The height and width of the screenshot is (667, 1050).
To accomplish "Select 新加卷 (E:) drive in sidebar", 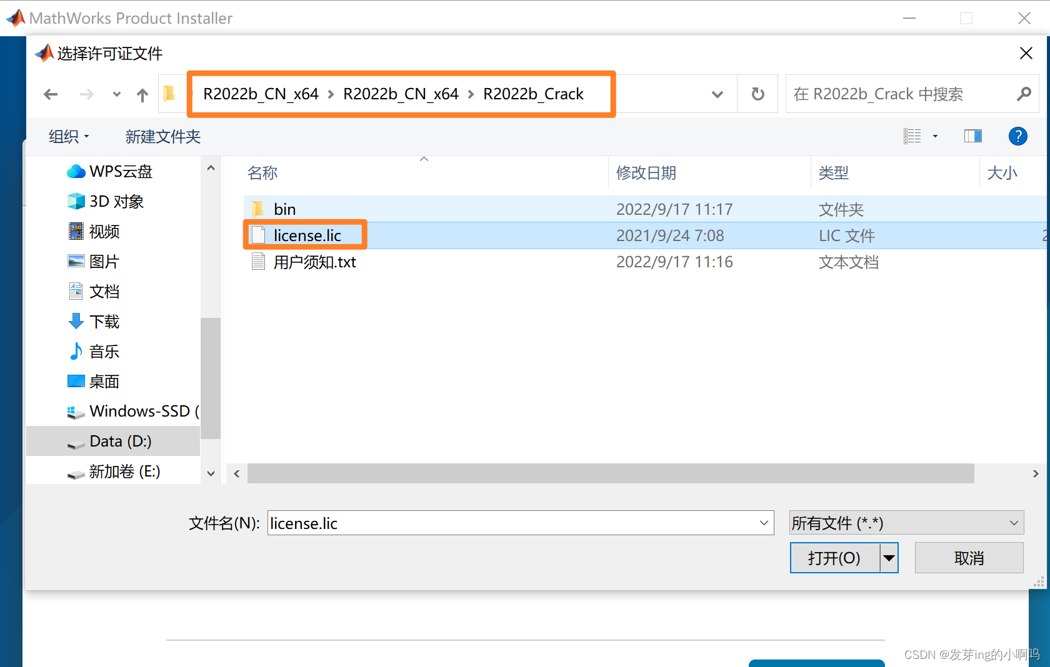I will 113,471.
